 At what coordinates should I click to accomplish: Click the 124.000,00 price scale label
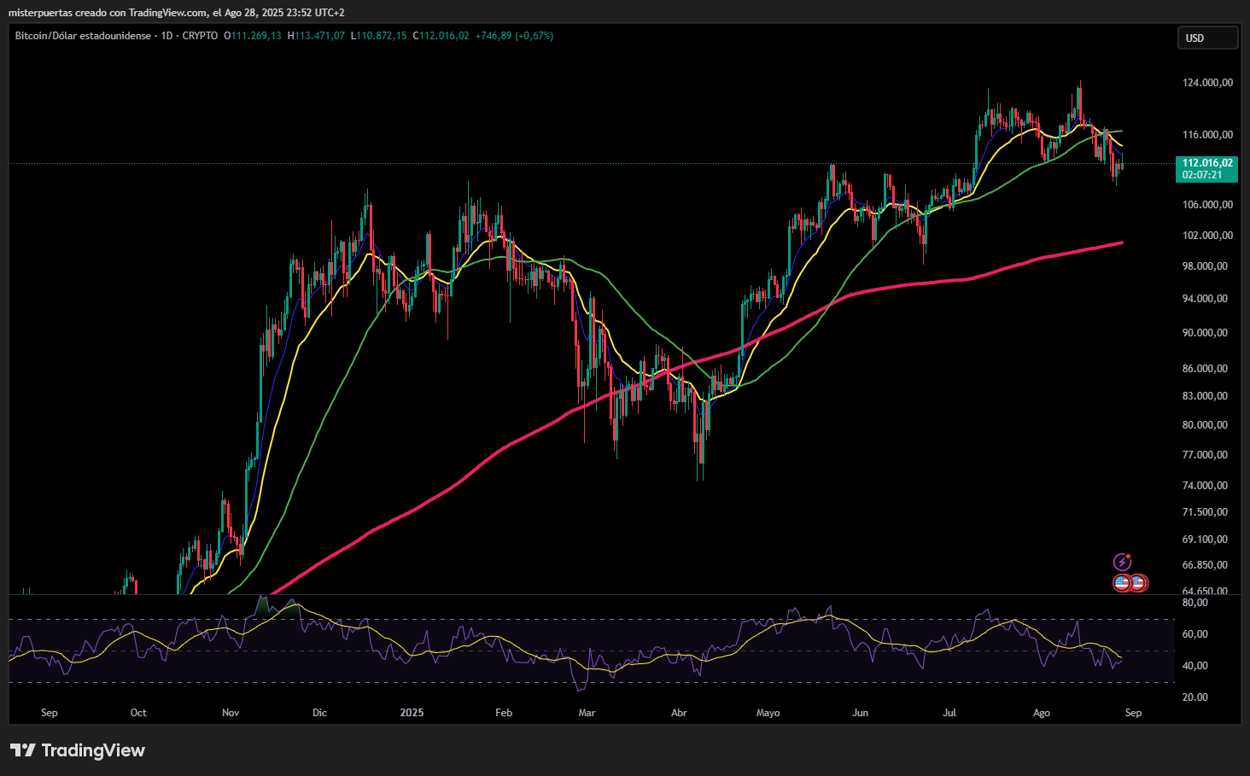click(x=1207, y=83)
